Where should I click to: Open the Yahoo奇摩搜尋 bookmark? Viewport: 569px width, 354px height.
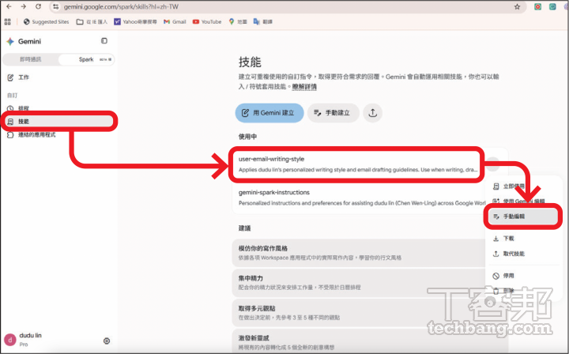[135, 22]
